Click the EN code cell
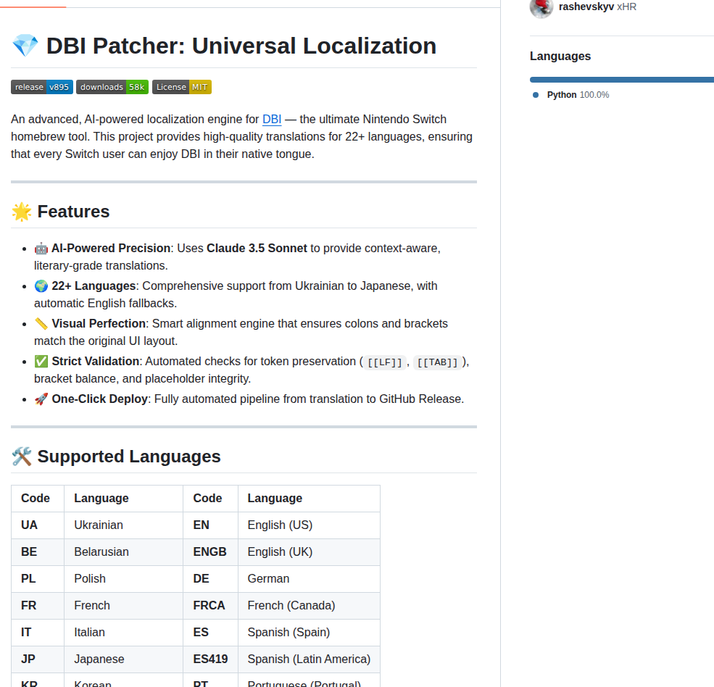 (x=210, y=525)
